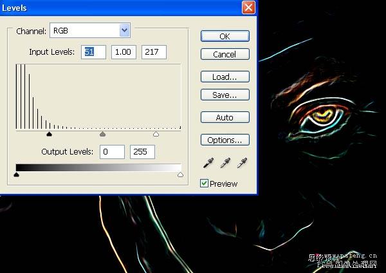This screenshot has height=273, width=386.
Task: Open the Channel RGB dropdown
Action: [124, 30]
